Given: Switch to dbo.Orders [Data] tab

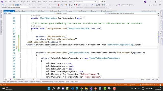Looking at the screenshot, I should (20, 11).
